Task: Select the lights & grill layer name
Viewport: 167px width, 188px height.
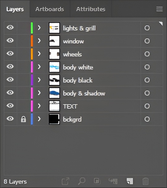Action: [79, 29]
